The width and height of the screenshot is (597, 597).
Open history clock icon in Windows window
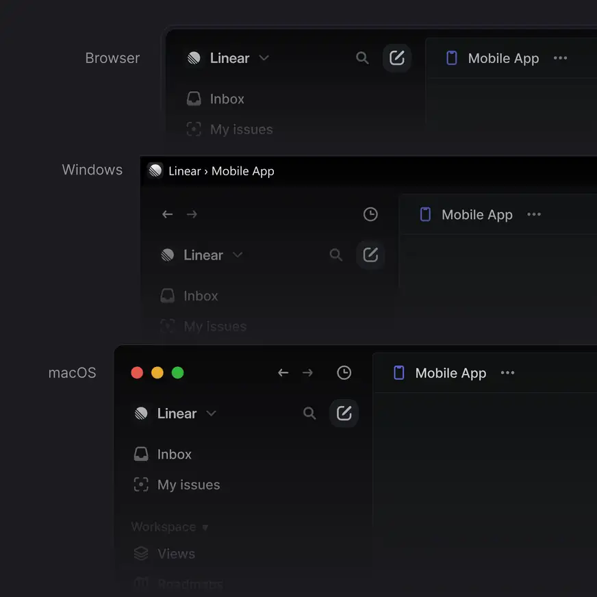[x=370, y=214]
